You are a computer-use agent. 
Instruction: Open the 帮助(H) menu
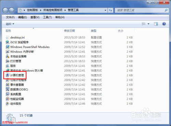(x=60, y=17)
